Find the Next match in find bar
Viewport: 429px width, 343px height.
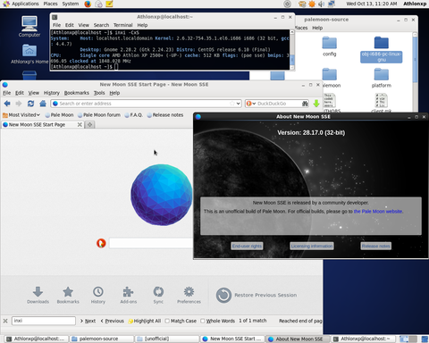(x=88, y=321)
